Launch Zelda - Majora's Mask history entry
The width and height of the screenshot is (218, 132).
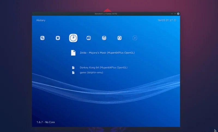tap(107, 53)
